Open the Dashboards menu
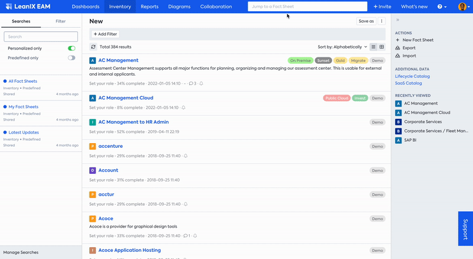This screenshot has height=259, width=473. [x=86, y=7]
